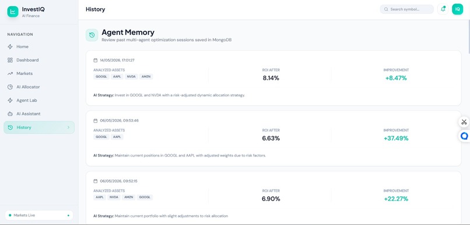This screenshot has width=470, height=225.
Task: Click the Home lightning icon in the sidebar
Action: point(10,47)
